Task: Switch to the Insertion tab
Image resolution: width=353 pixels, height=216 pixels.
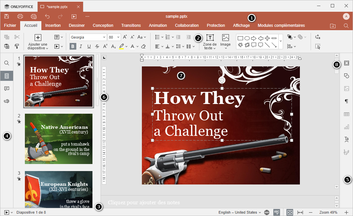Action: [x=53, y=25]
